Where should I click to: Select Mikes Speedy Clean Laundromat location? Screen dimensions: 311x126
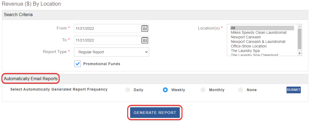pyautogui.click(x=258, y=32)
